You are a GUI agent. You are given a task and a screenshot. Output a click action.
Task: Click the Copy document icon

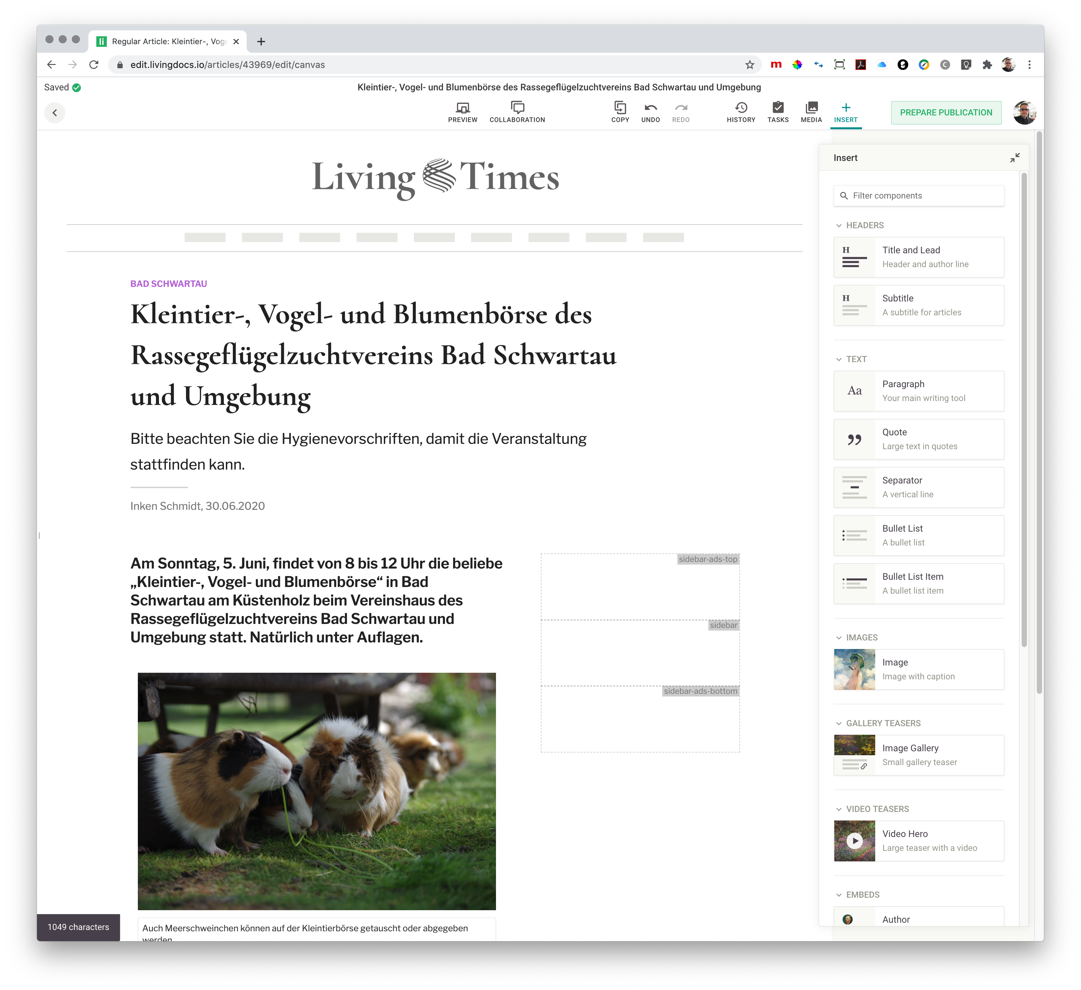pos(620,113)
